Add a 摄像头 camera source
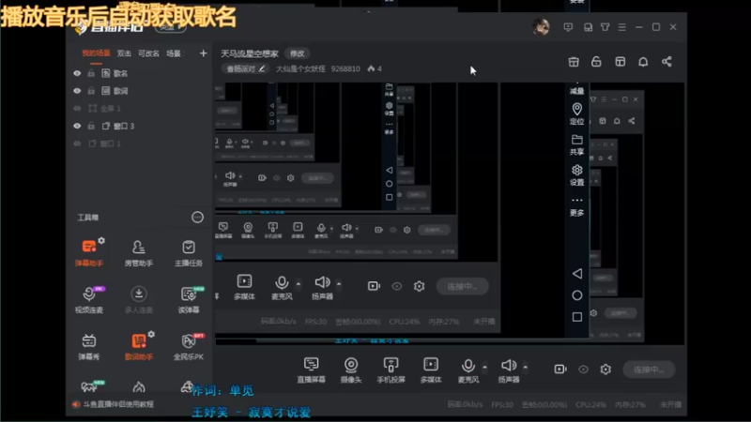The image size is (751, 422). click(351, 369)
